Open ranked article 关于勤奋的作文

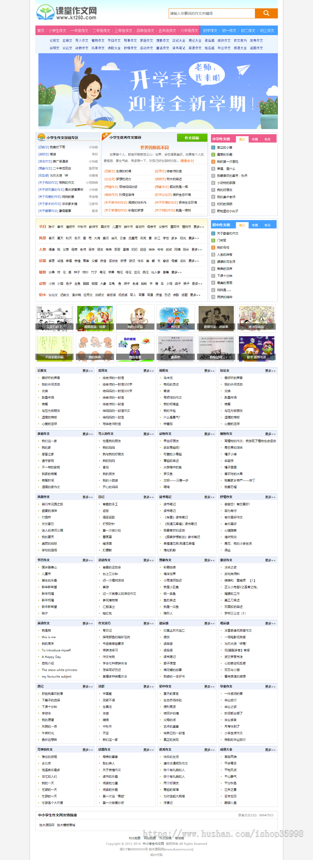tap(227, 233)
